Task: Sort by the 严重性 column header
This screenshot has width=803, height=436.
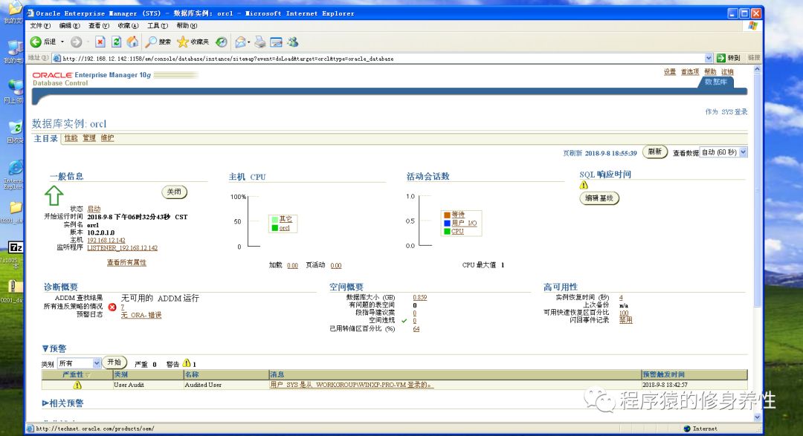Action: pyautogui.click(x=77, y=374)
